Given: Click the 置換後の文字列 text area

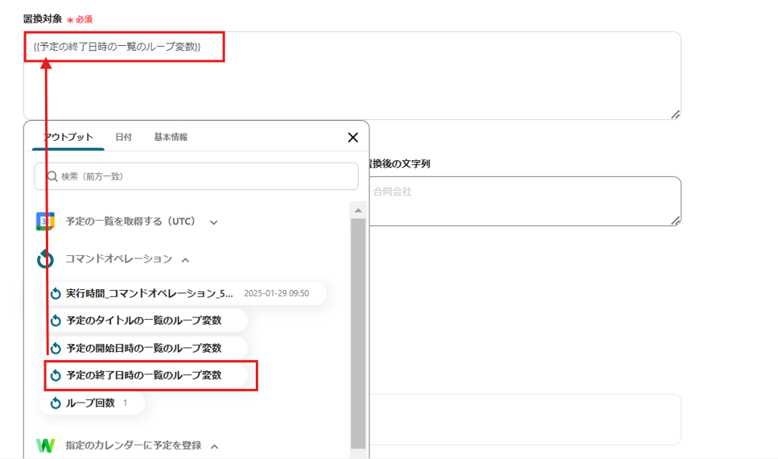Looking at the screenshot, I should pyautogui.click(x=525, y=201).
